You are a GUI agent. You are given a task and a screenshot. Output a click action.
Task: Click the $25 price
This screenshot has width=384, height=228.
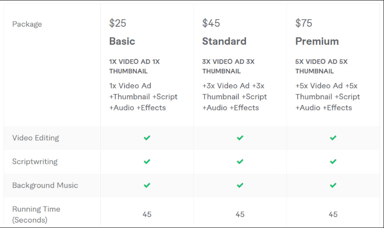click(x=118, y=23)
